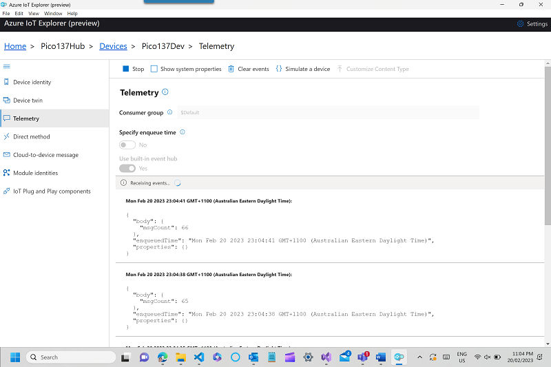
Task: Select Telemetry in sidebar
Action: (54, 118)
